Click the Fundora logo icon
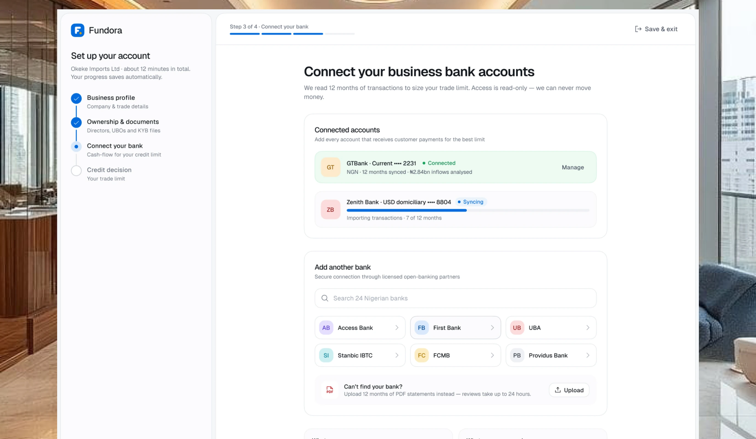Viewport: 756px width, 439px height. tap(77, 30)
